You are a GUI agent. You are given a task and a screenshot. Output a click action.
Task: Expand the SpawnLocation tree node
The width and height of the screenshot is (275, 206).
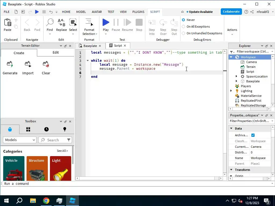pos(236,76)
